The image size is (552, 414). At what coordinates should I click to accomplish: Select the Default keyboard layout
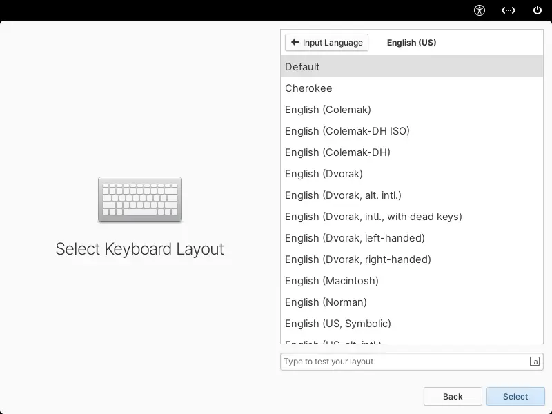[411, 67]
